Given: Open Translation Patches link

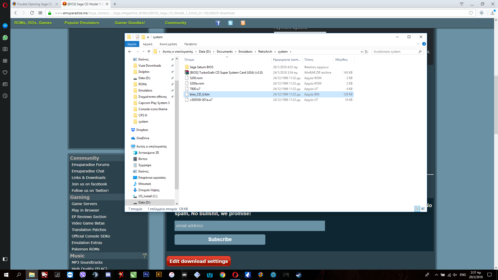Looking at the screenshot, I should point(89,230).
